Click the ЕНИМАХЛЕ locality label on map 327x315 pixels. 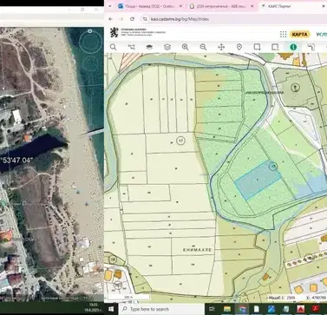(x=198, y=249)
